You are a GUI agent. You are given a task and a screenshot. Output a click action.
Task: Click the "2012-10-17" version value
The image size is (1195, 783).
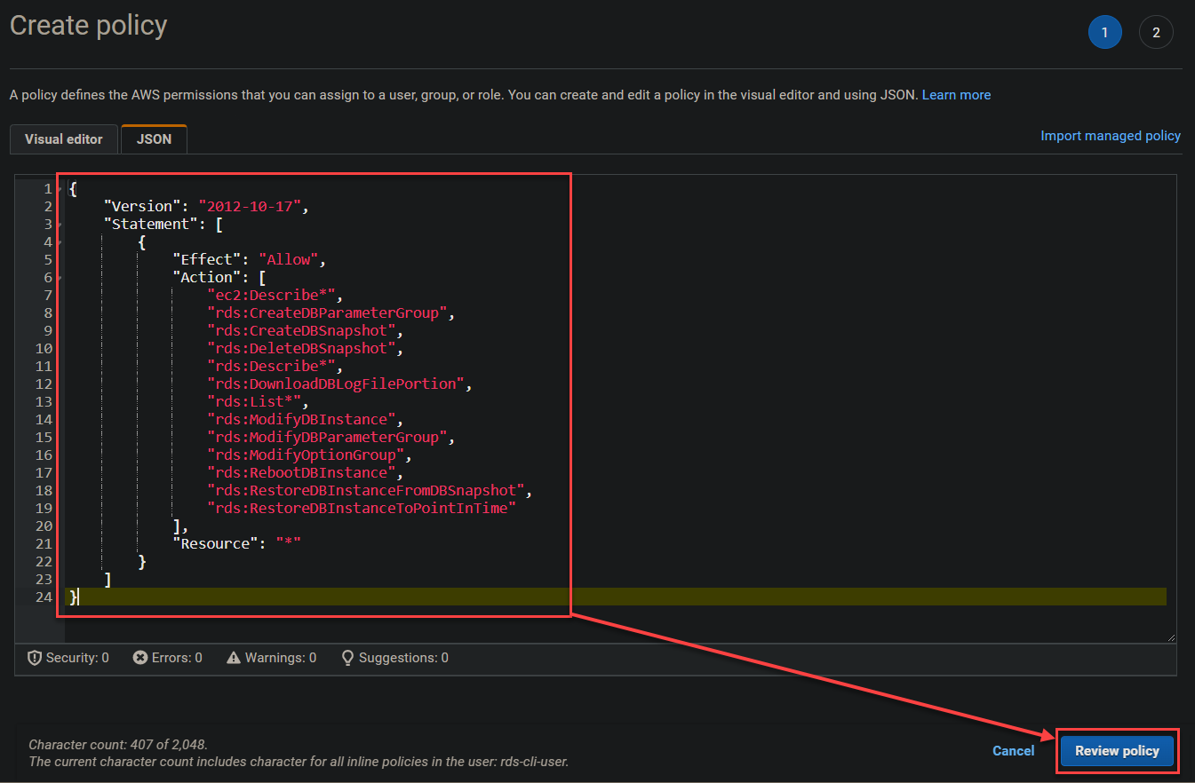tap(251, 207)
